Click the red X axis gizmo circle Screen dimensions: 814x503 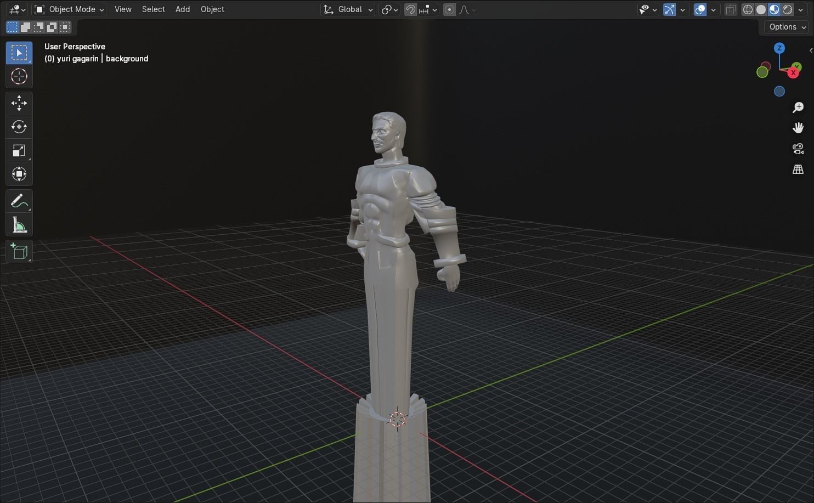[x=793, y=72]
